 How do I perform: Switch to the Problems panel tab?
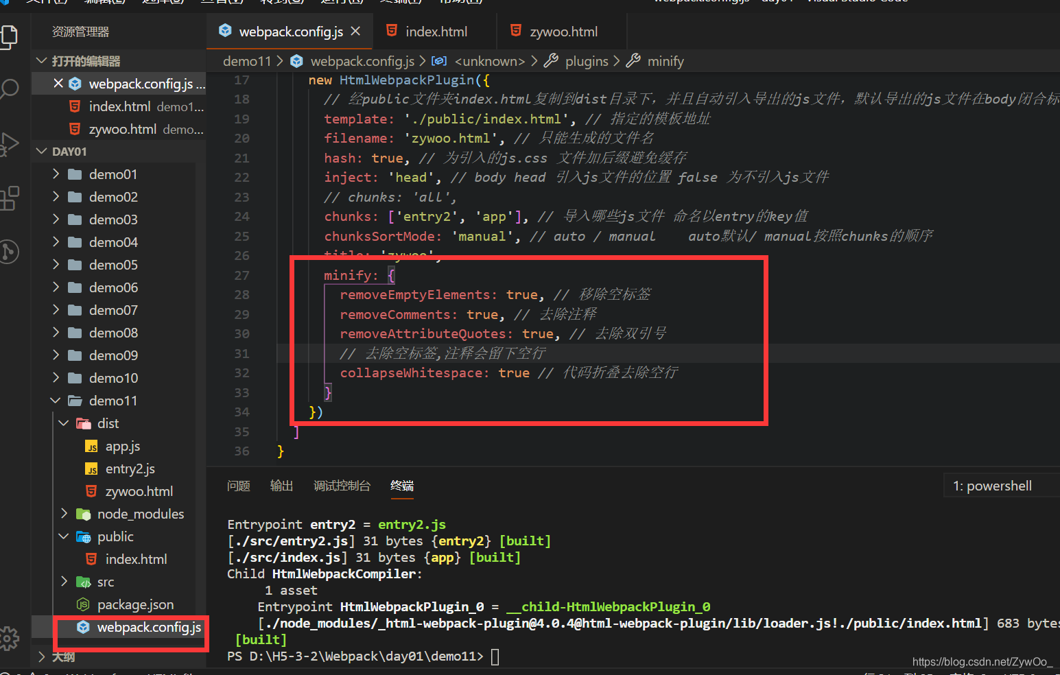pyautogui.click(x=239, y=486)
